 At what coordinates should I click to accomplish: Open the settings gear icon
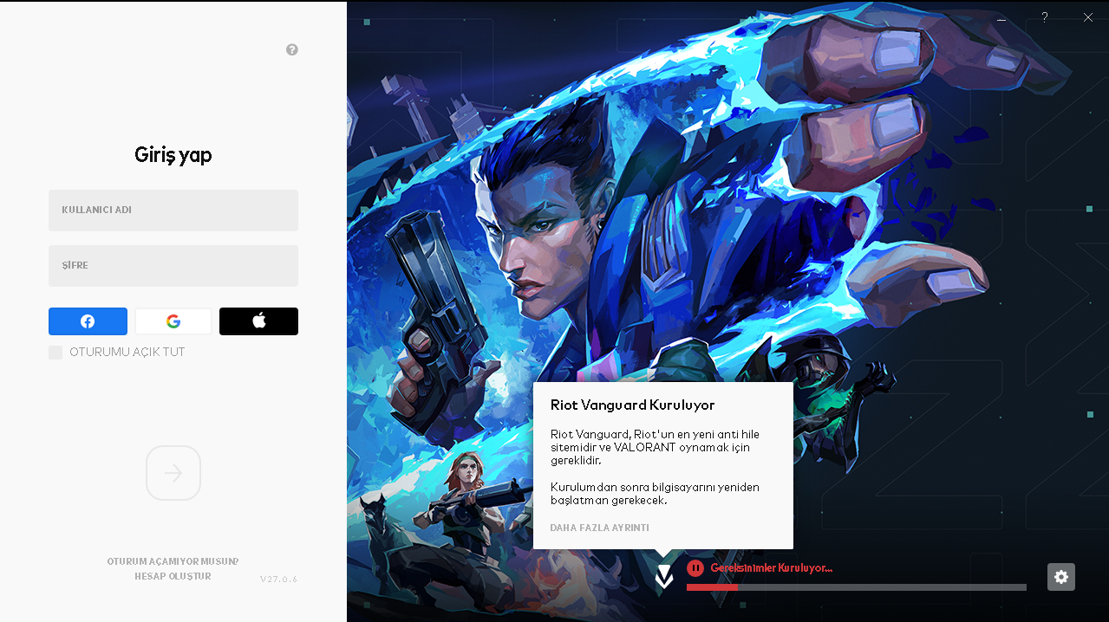[x=1061, y=577]
